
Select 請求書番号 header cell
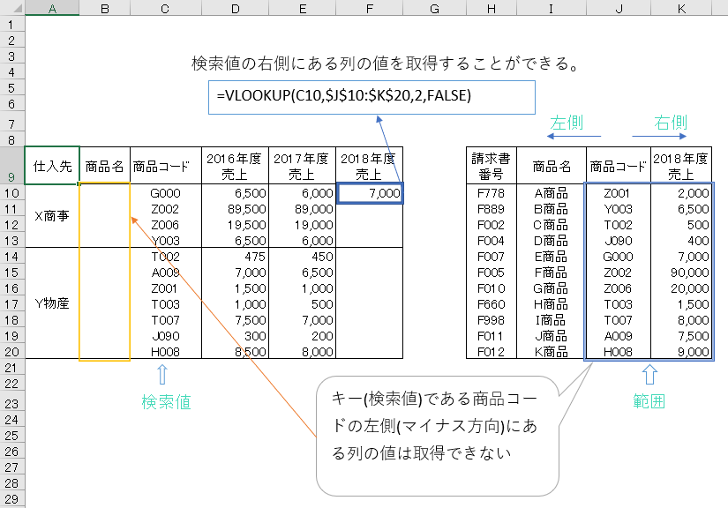[492, 166]
